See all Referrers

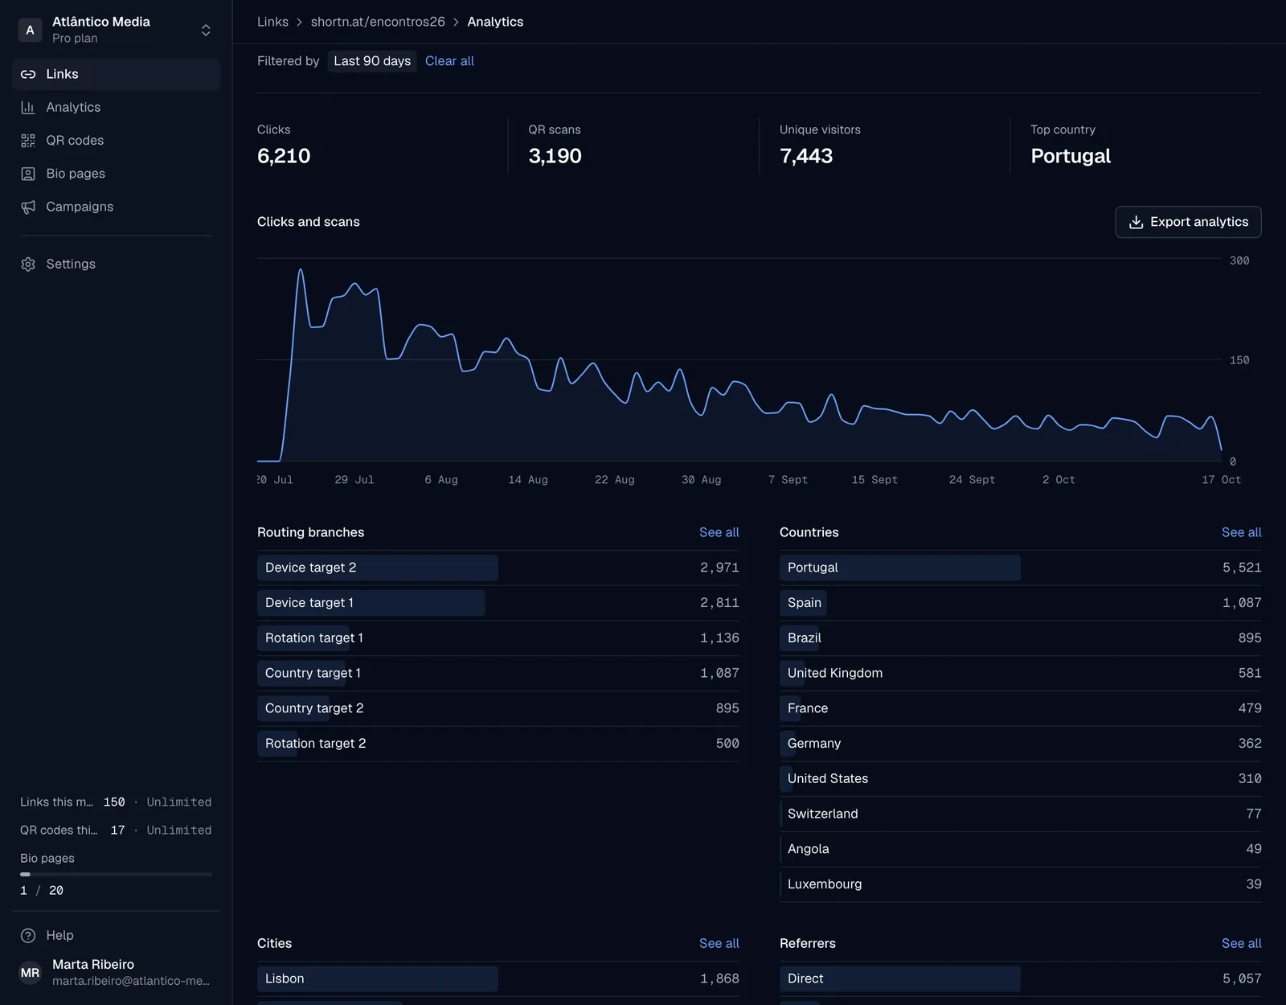pos(1241,943)
